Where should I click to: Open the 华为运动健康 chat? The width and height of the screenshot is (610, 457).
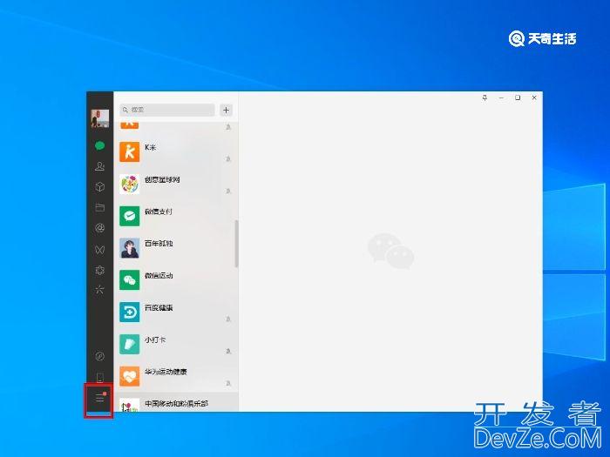[x=176, y=376]
